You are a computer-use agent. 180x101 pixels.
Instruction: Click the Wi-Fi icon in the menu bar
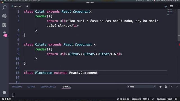(148, 1)
